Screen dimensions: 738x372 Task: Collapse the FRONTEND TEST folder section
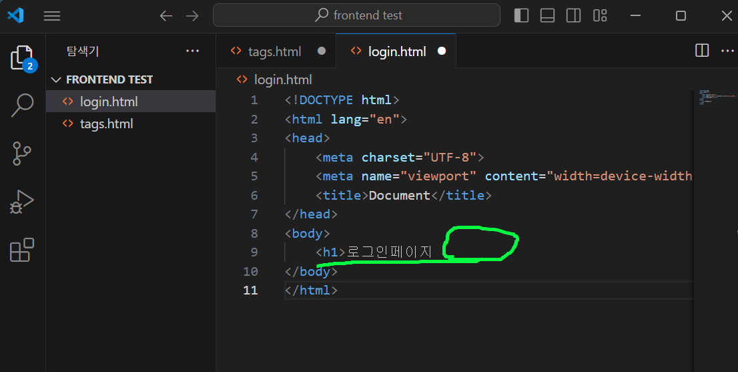[131, 79]
